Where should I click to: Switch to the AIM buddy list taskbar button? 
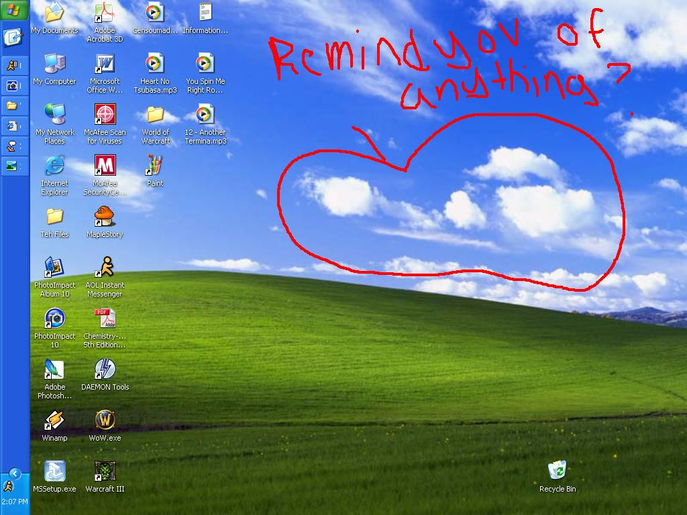coord(15,66)
